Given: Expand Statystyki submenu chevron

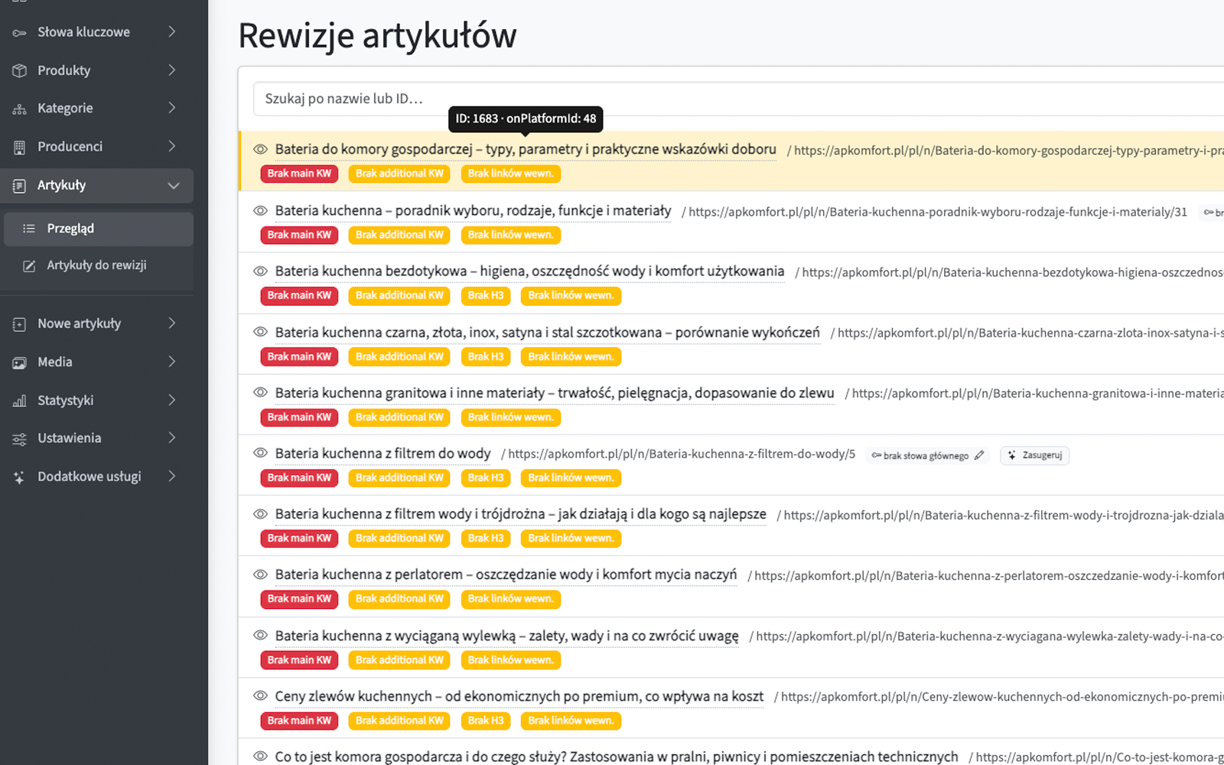Looking at the screenshot, I should tap(172, 400).
